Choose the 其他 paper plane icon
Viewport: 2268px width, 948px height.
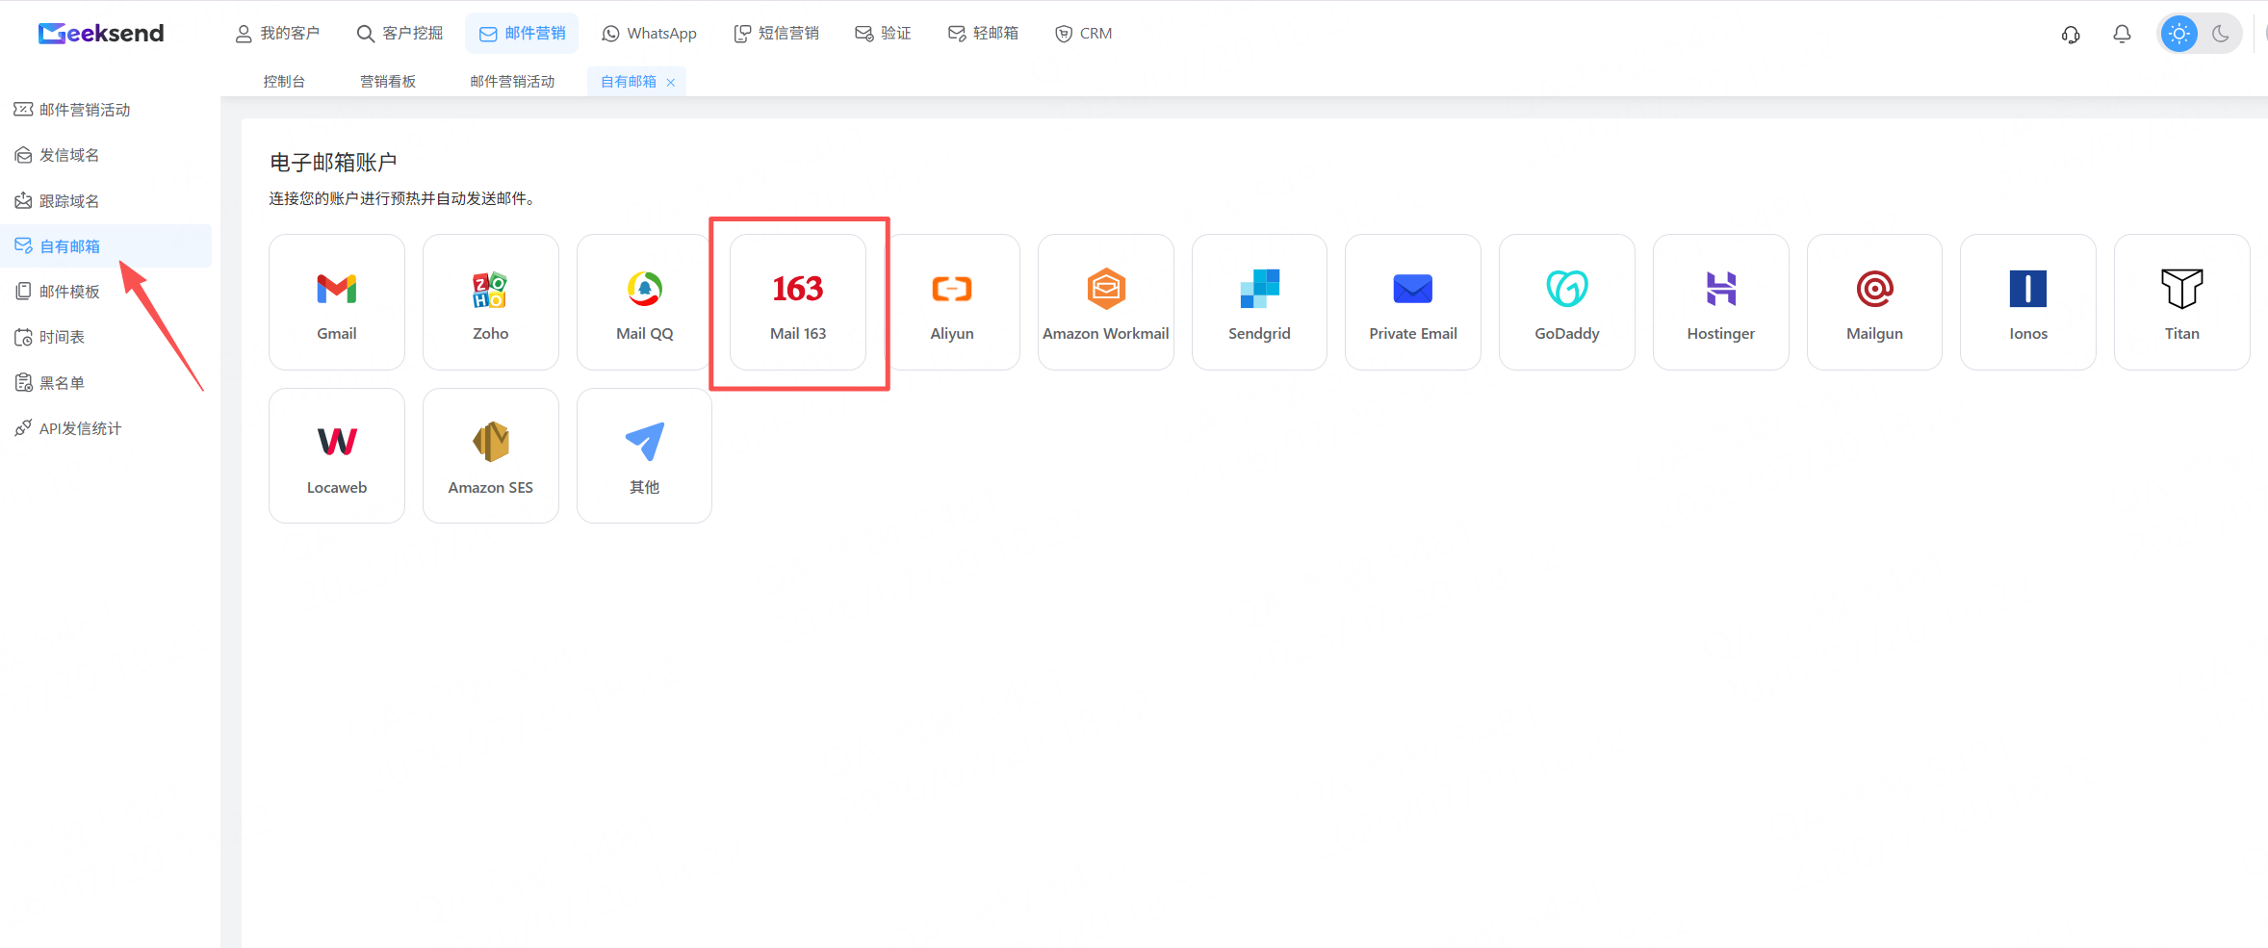click(x=645, y=442)
